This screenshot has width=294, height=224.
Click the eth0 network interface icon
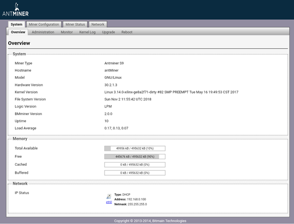(109, 197)
